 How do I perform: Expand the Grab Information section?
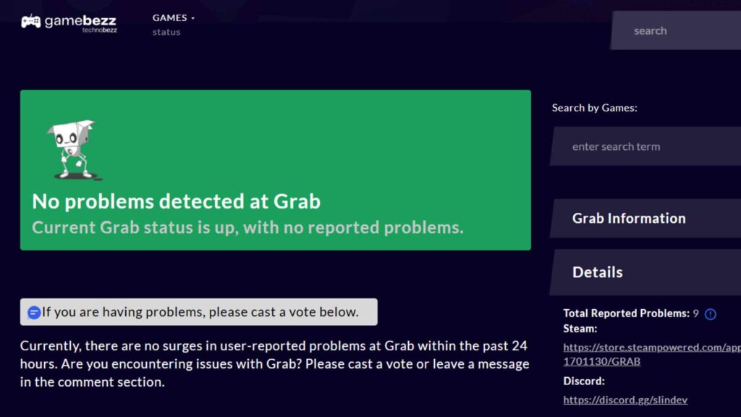(630, 218)
